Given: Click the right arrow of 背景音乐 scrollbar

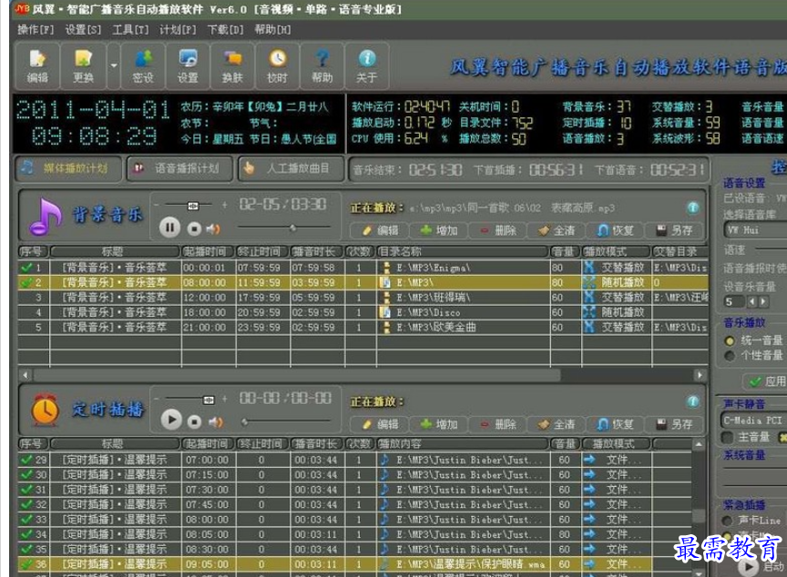Looking at the screenshot, I should click(x=700, y=375).
